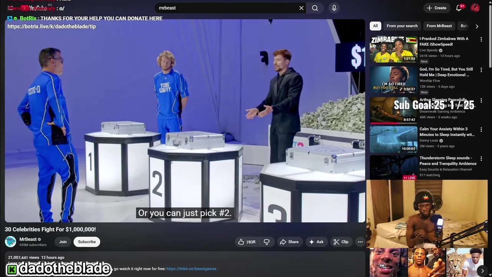Click the Worship Flow channel name
This screenshot has height=277, width=492.
click(x=430, y=81)
